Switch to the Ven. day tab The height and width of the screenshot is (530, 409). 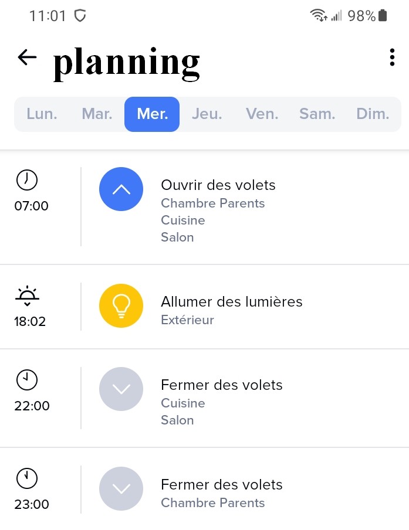(262, 114)
